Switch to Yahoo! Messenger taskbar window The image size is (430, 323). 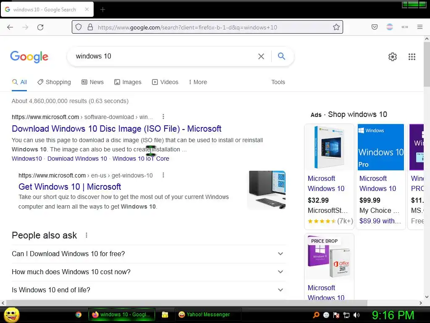[208, 315]
